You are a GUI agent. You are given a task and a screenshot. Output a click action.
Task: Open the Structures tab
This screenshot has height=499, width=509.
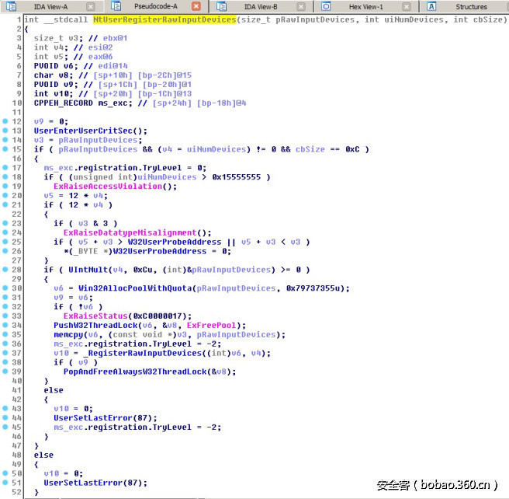tap(470, 6)
